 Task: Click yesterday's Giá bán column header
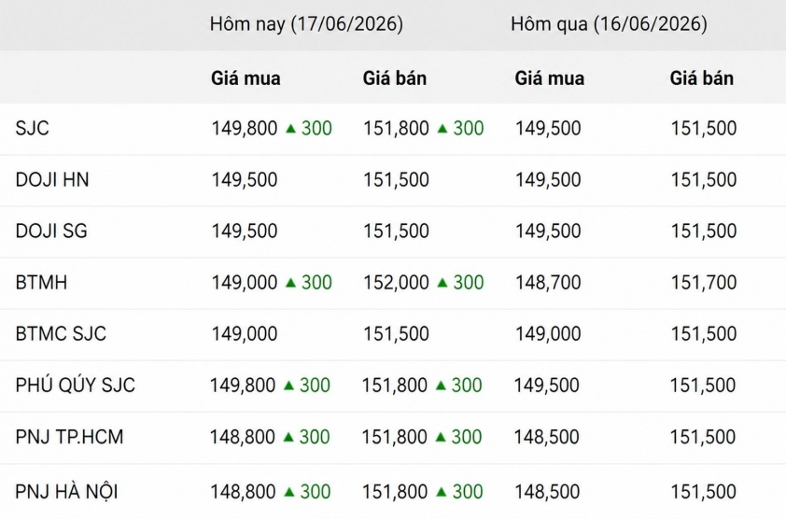702,78
